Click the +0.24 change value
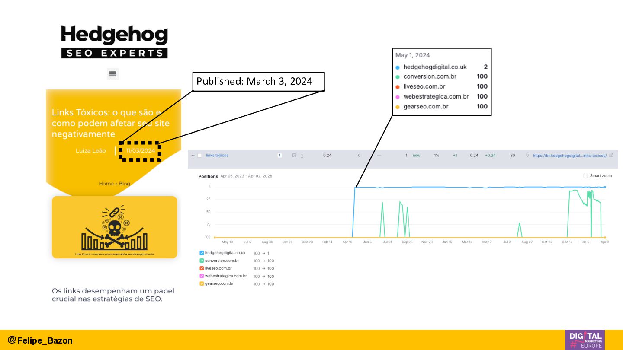Viewport: 623px width, 350px height. (490, 156)
